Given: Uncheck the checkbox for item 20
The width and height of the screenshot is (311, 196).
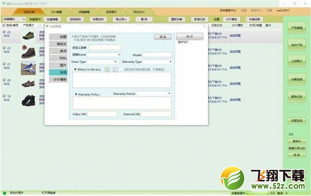Looking at the screenshot, I should [x=4, y=80].
